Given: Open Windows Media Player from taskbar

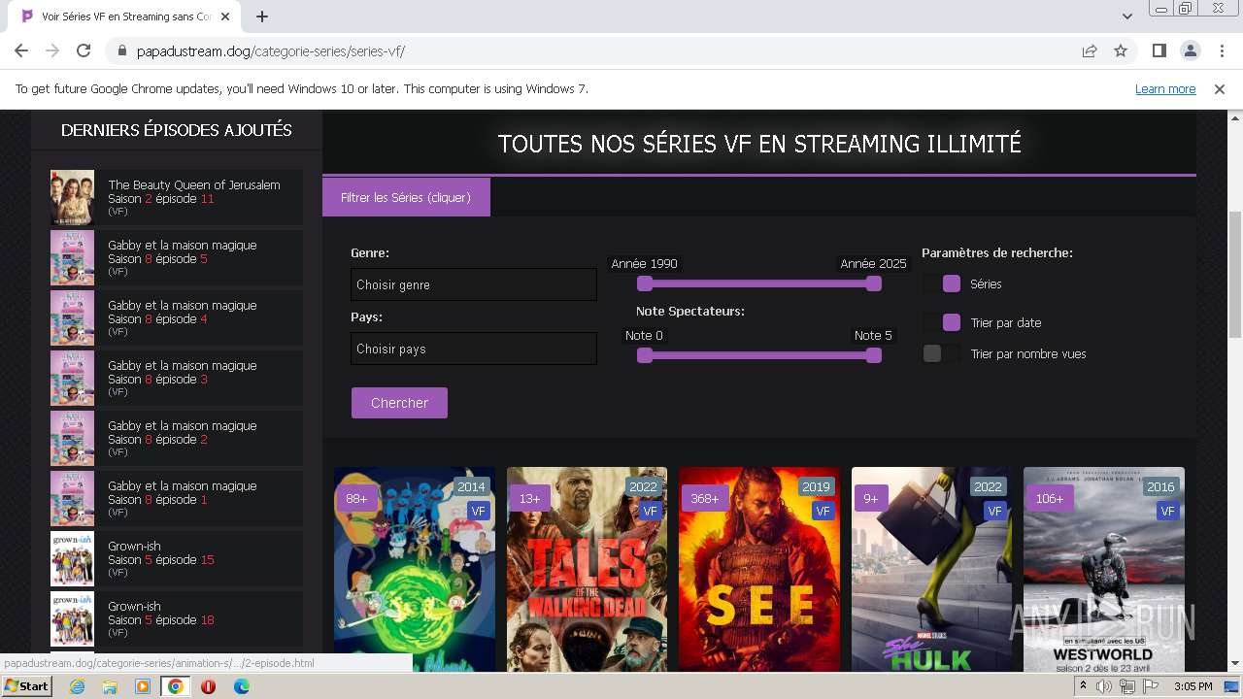Looking at the screenshot, I should (143, 686).
